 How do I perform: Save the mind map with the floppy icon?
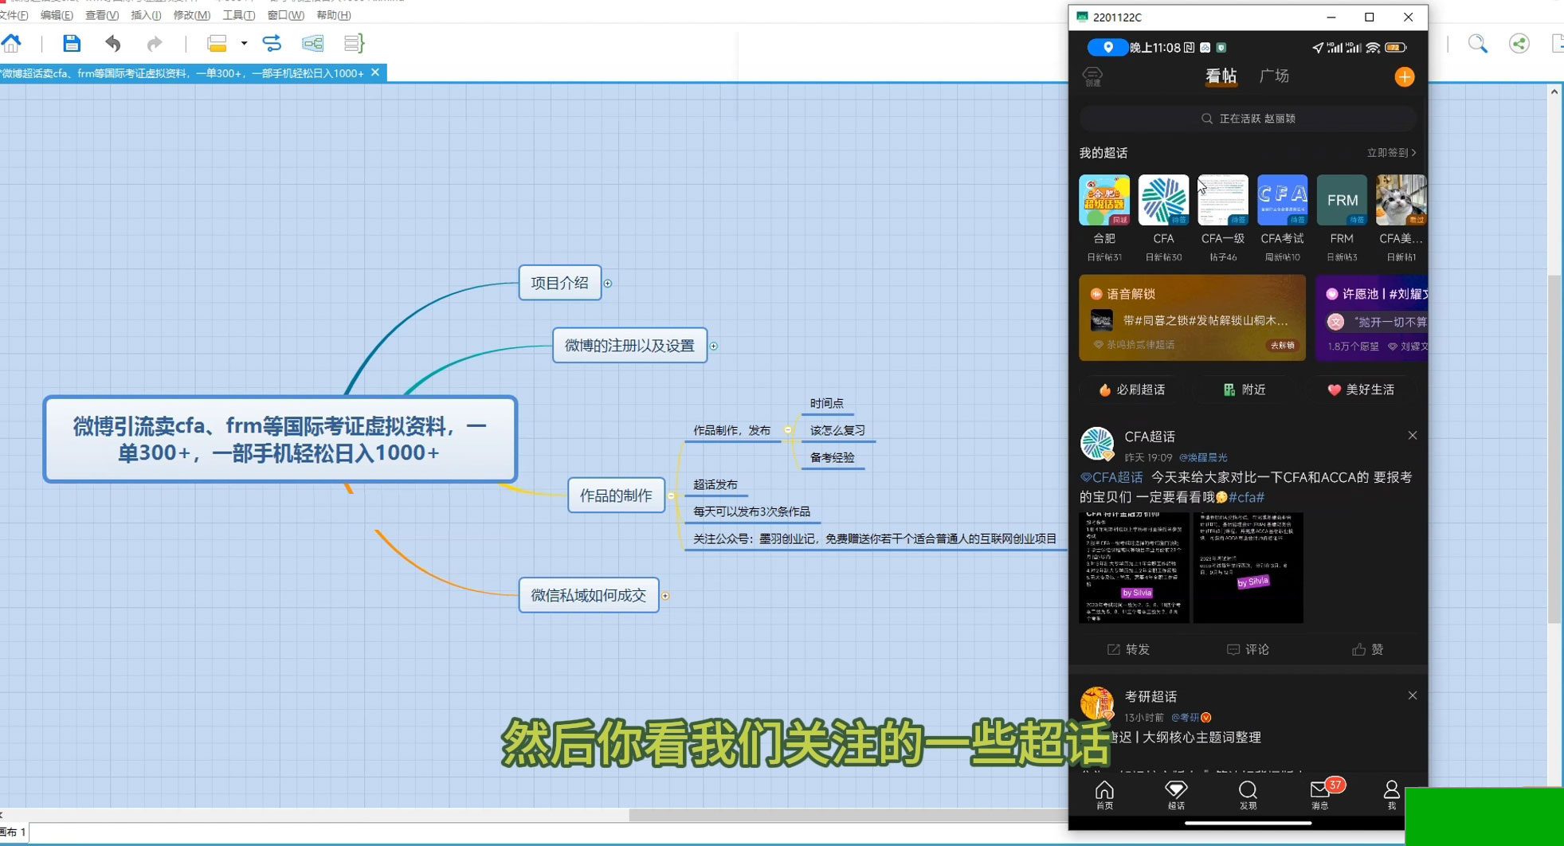72,43
